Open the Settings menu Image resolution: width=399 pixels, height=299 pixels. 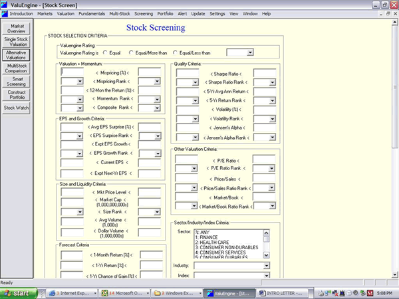point(217,14)
